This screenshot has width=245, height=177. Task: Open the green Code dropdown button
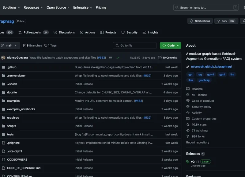pyautogui.click(x=171, y=45)
